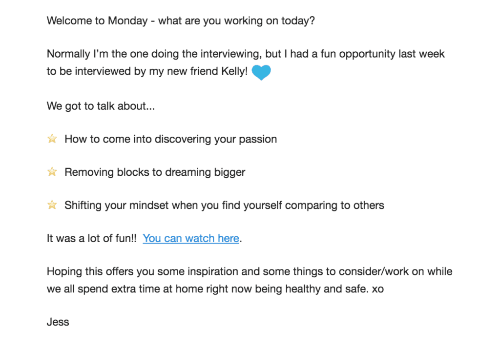The width and height of the screenshot is (500, 350).
Task: Click the text "How to come into discovering your passion"
Action: point(170,139)
